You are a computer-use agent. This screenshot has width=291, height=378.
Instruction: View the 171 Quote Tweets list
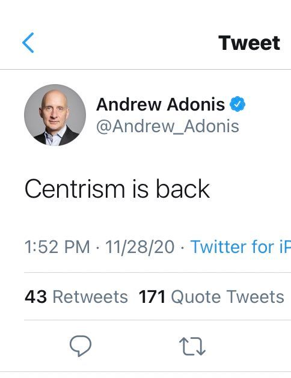point(212,296)
